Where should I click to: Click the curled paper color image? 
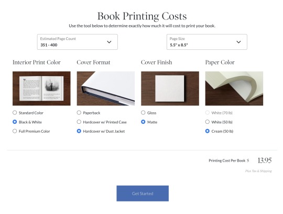(x=234, y=89)
